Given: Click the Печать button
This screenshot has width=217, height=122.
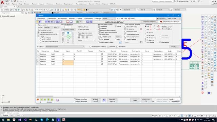Looking at the screenshot, I should 135,100.
